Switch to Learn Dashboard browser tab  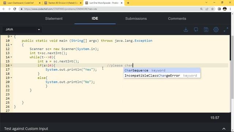[21, 3]
